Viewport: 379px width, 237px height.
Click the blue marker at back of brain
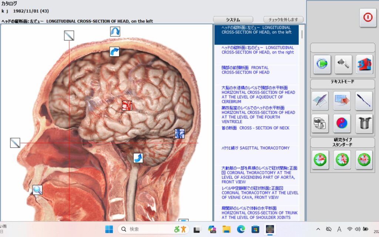(180, 133)
